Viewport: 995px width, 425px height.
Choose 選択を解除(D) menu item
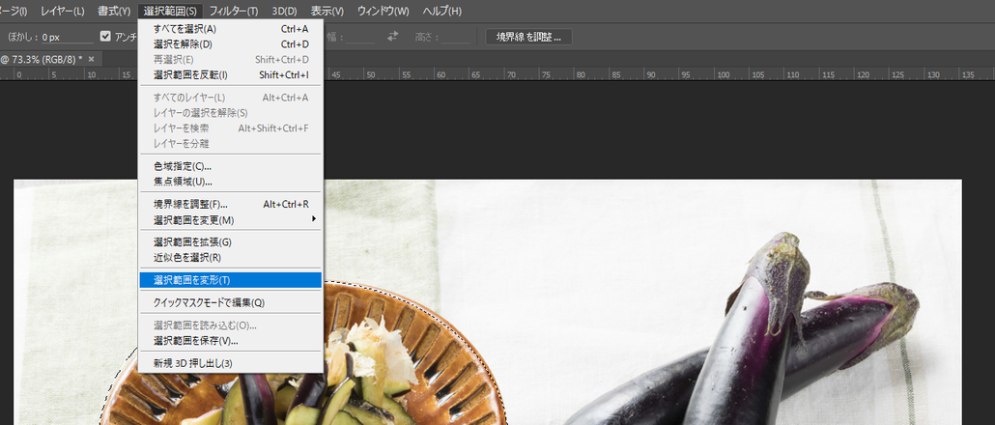pyautogui.click(x=230, y=44)
